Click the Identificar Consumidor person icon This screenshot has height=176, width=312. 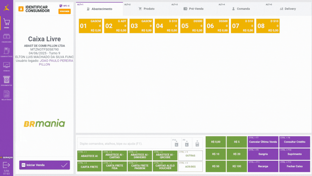click(x=21, y=9)
